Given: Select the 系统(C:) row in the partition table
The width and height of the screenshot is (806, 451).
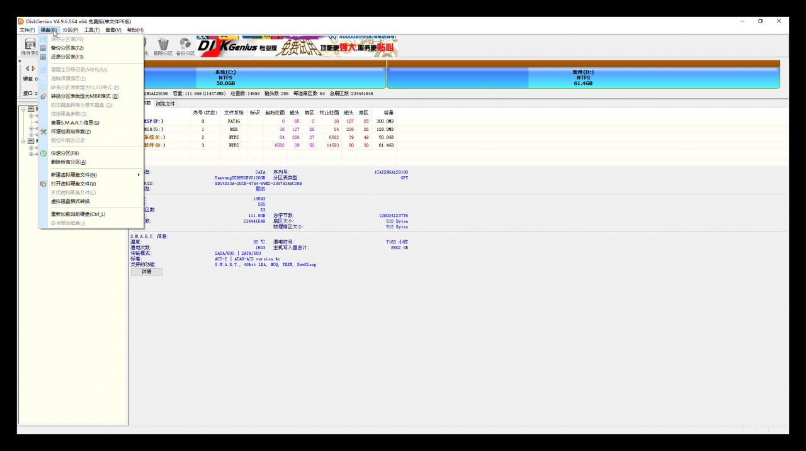Looking at the screenshot, I should coord(270,137).
